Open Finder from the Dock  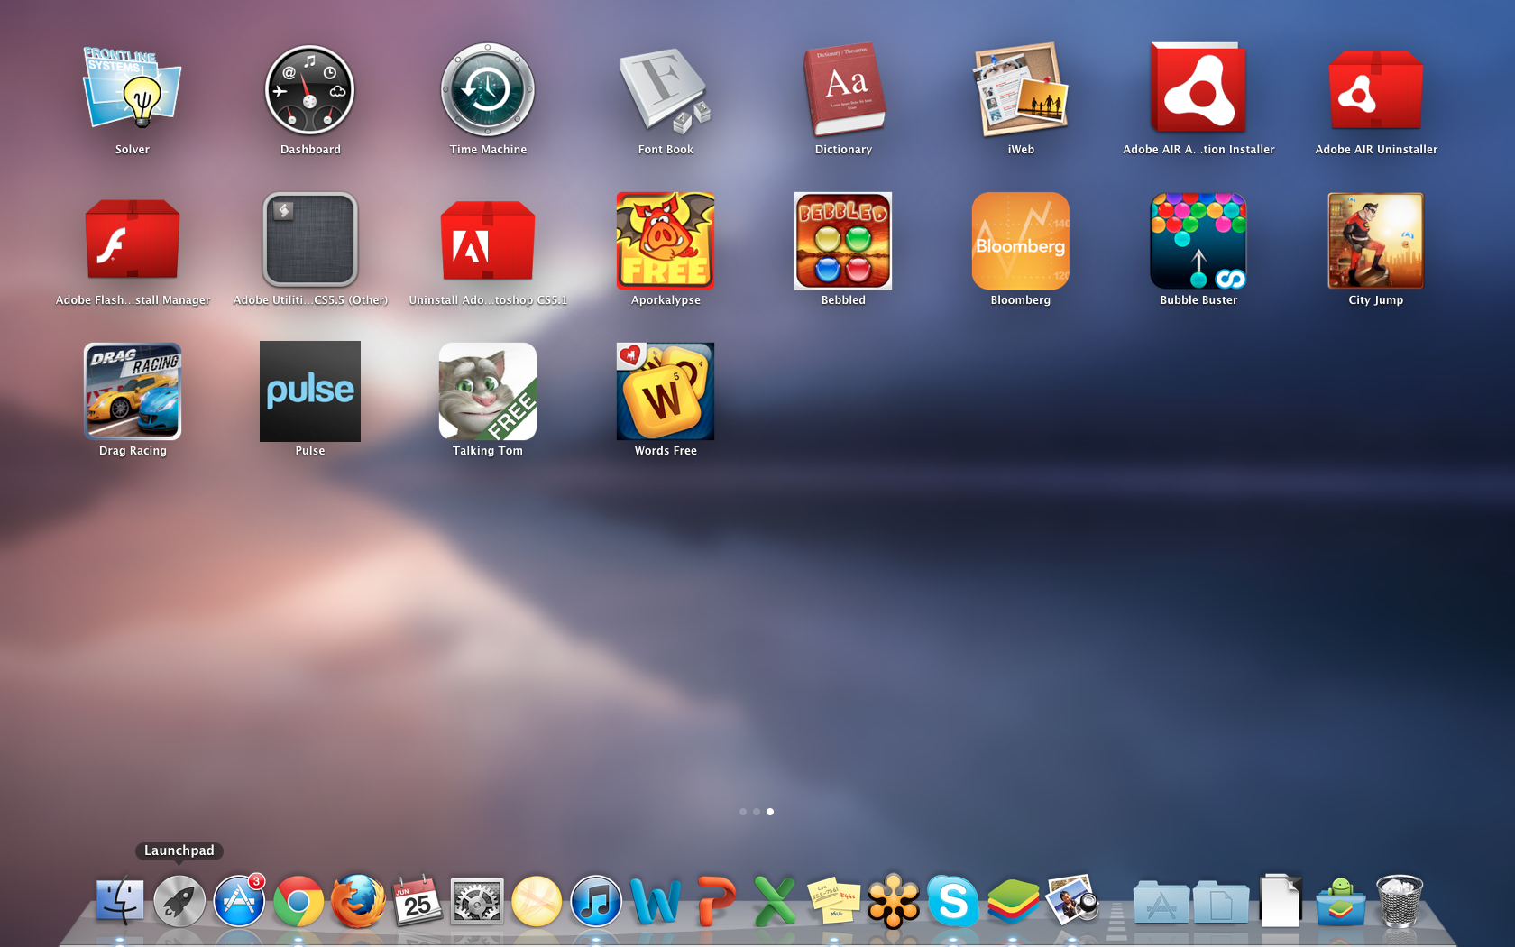pos(120,901)
